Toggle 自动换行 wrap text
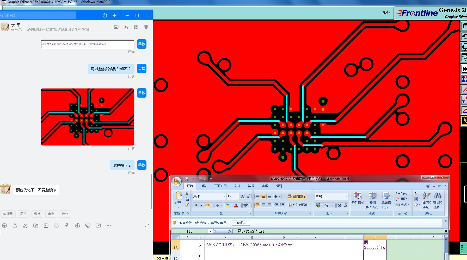The height and width of the screenshot is (260, 467). click(296, 196)
